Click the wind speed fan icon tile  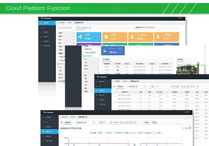pyautogui.click(x=80, y=36)
